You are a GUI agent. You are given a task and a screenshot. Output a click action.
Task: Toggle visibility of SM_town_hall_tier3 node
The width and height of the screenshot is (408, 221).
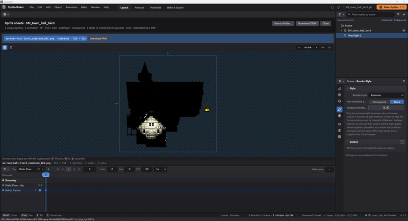(x=404, y=30)
